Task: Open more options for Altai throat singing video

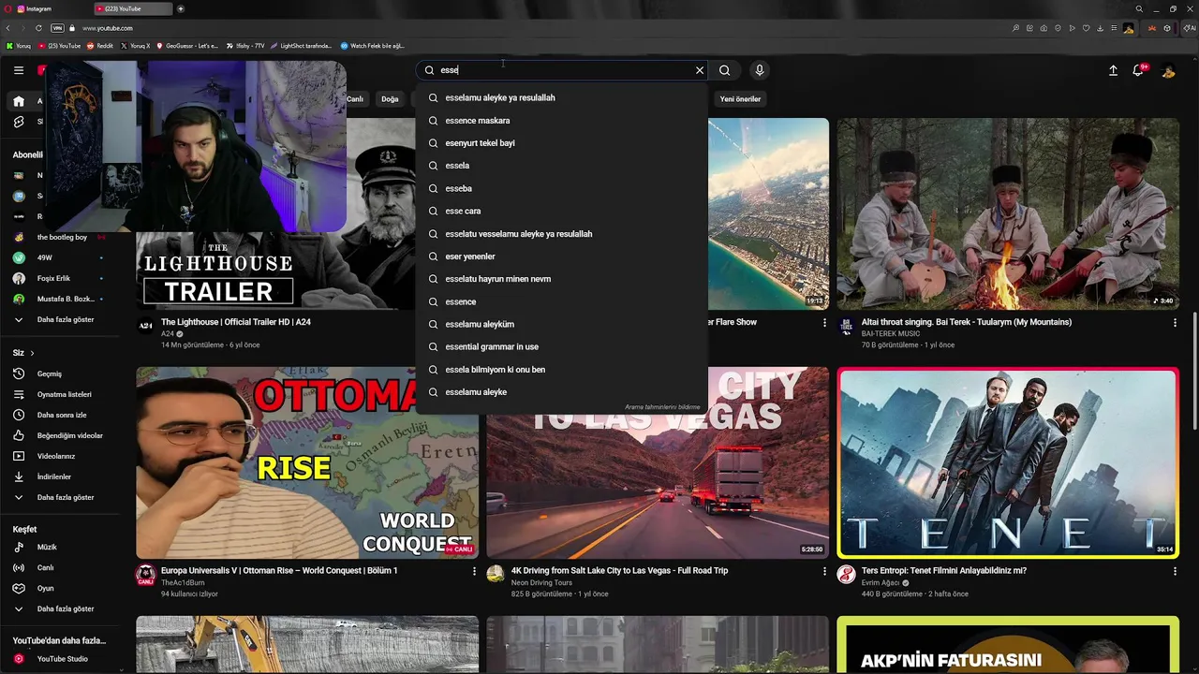Action: pos(1175,322)
